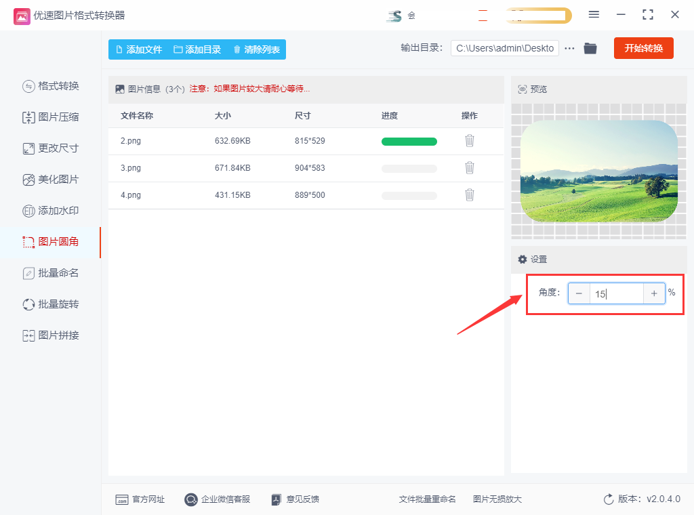Open 官方网址 official website link
Screen dimensions: 694x515
point(140,499)
